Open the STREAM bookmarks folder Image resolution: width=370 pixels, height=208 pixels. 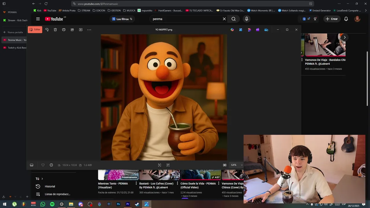84,10
